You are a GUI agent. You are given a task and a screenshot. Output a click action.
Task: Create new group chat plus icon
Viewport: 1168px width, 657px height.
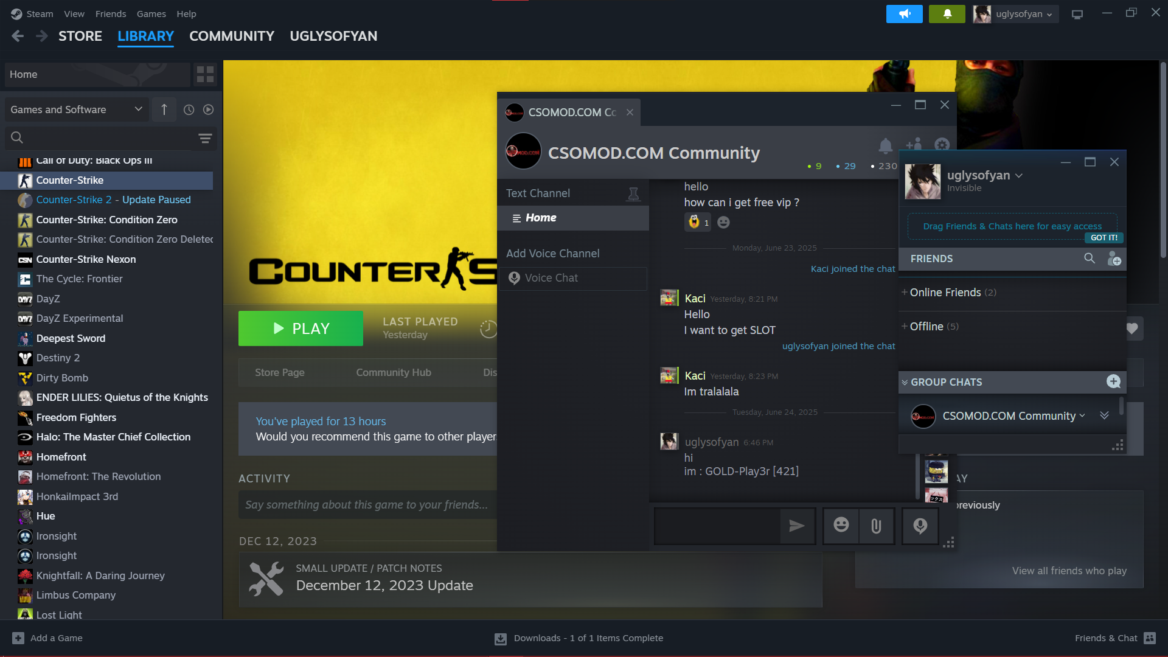(x=1113, y=381)
